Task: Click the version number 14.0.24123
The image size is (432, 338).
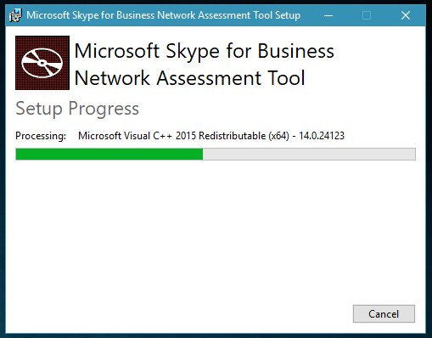Action: coord(322,136)
